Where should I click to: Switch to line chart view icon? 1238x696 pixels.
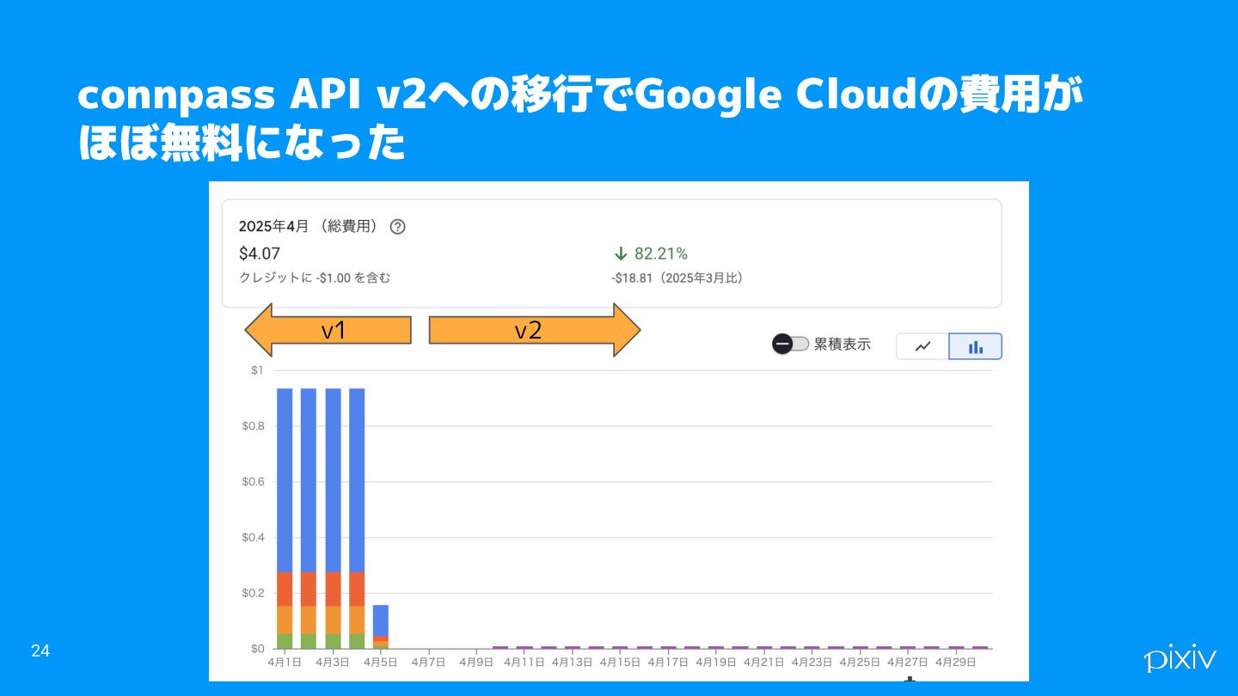(922, 346)
